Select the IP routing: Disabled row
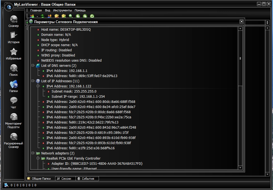Screen dimensions: 273x190 [x=57, y=50]
